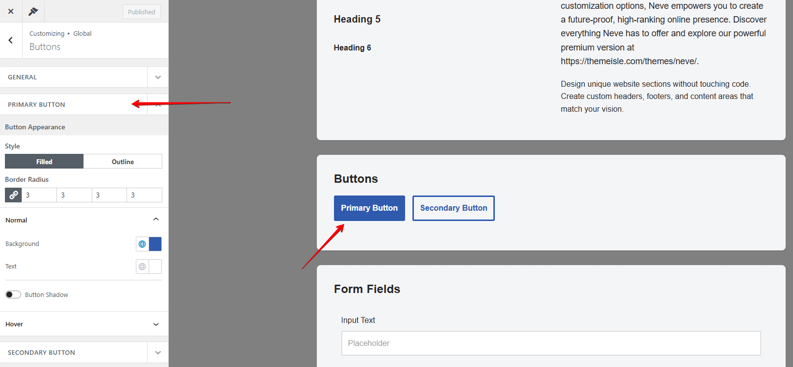Expand the General section

157,77
